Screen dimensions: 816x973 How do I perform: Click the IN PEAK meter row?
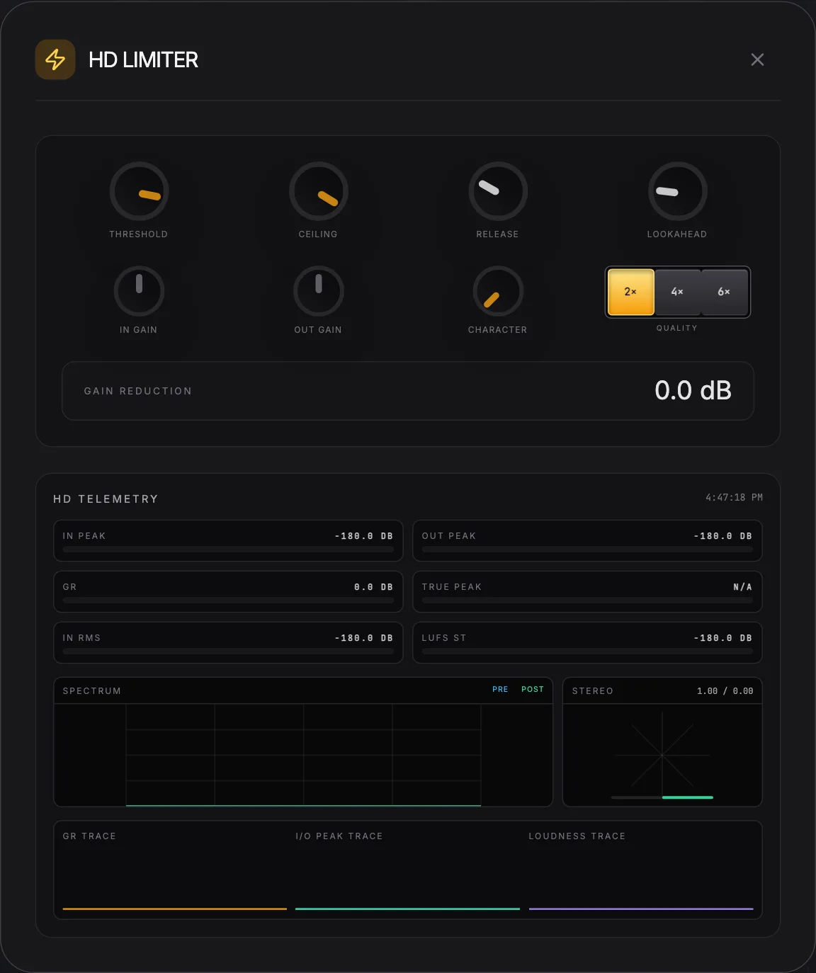(x=228, y=541)
